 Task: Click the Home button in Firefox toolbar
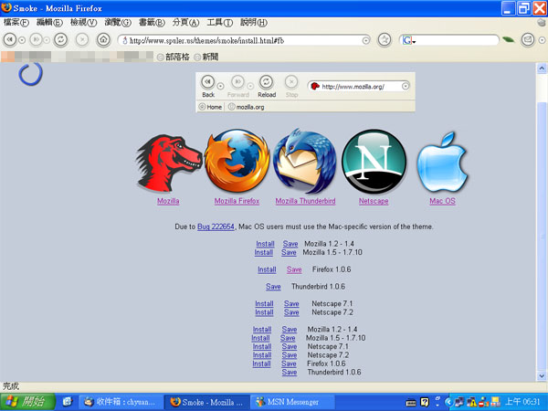[103, 40]
